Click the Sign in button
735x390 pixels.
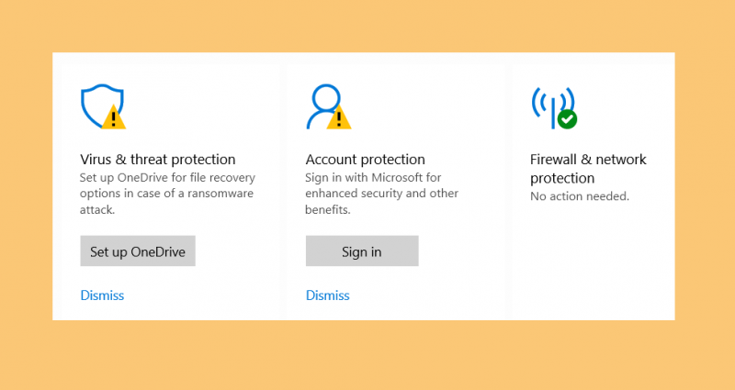[x=362, y=251]
